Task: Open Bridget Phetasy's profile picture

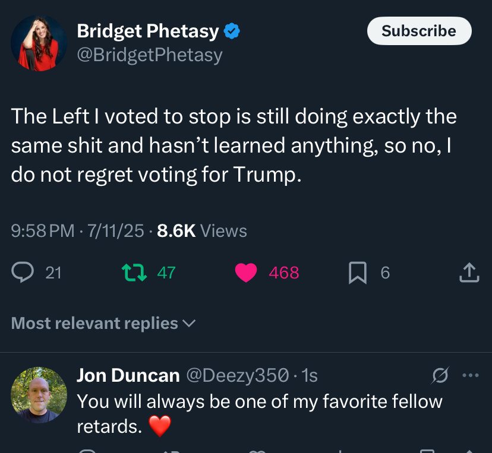Action: coord(39,43)
